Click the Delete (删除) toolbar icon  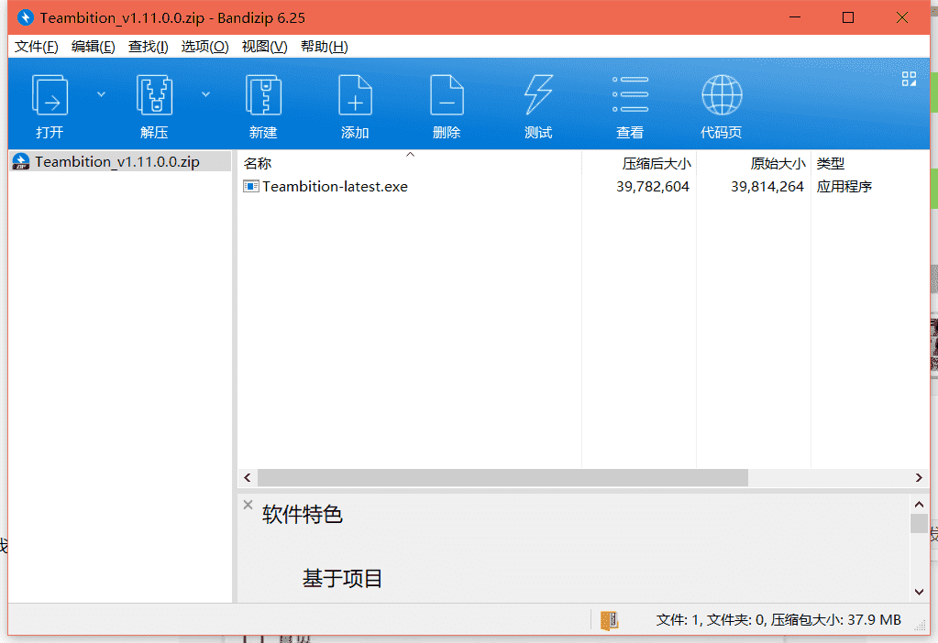click(x=447, y=94)
